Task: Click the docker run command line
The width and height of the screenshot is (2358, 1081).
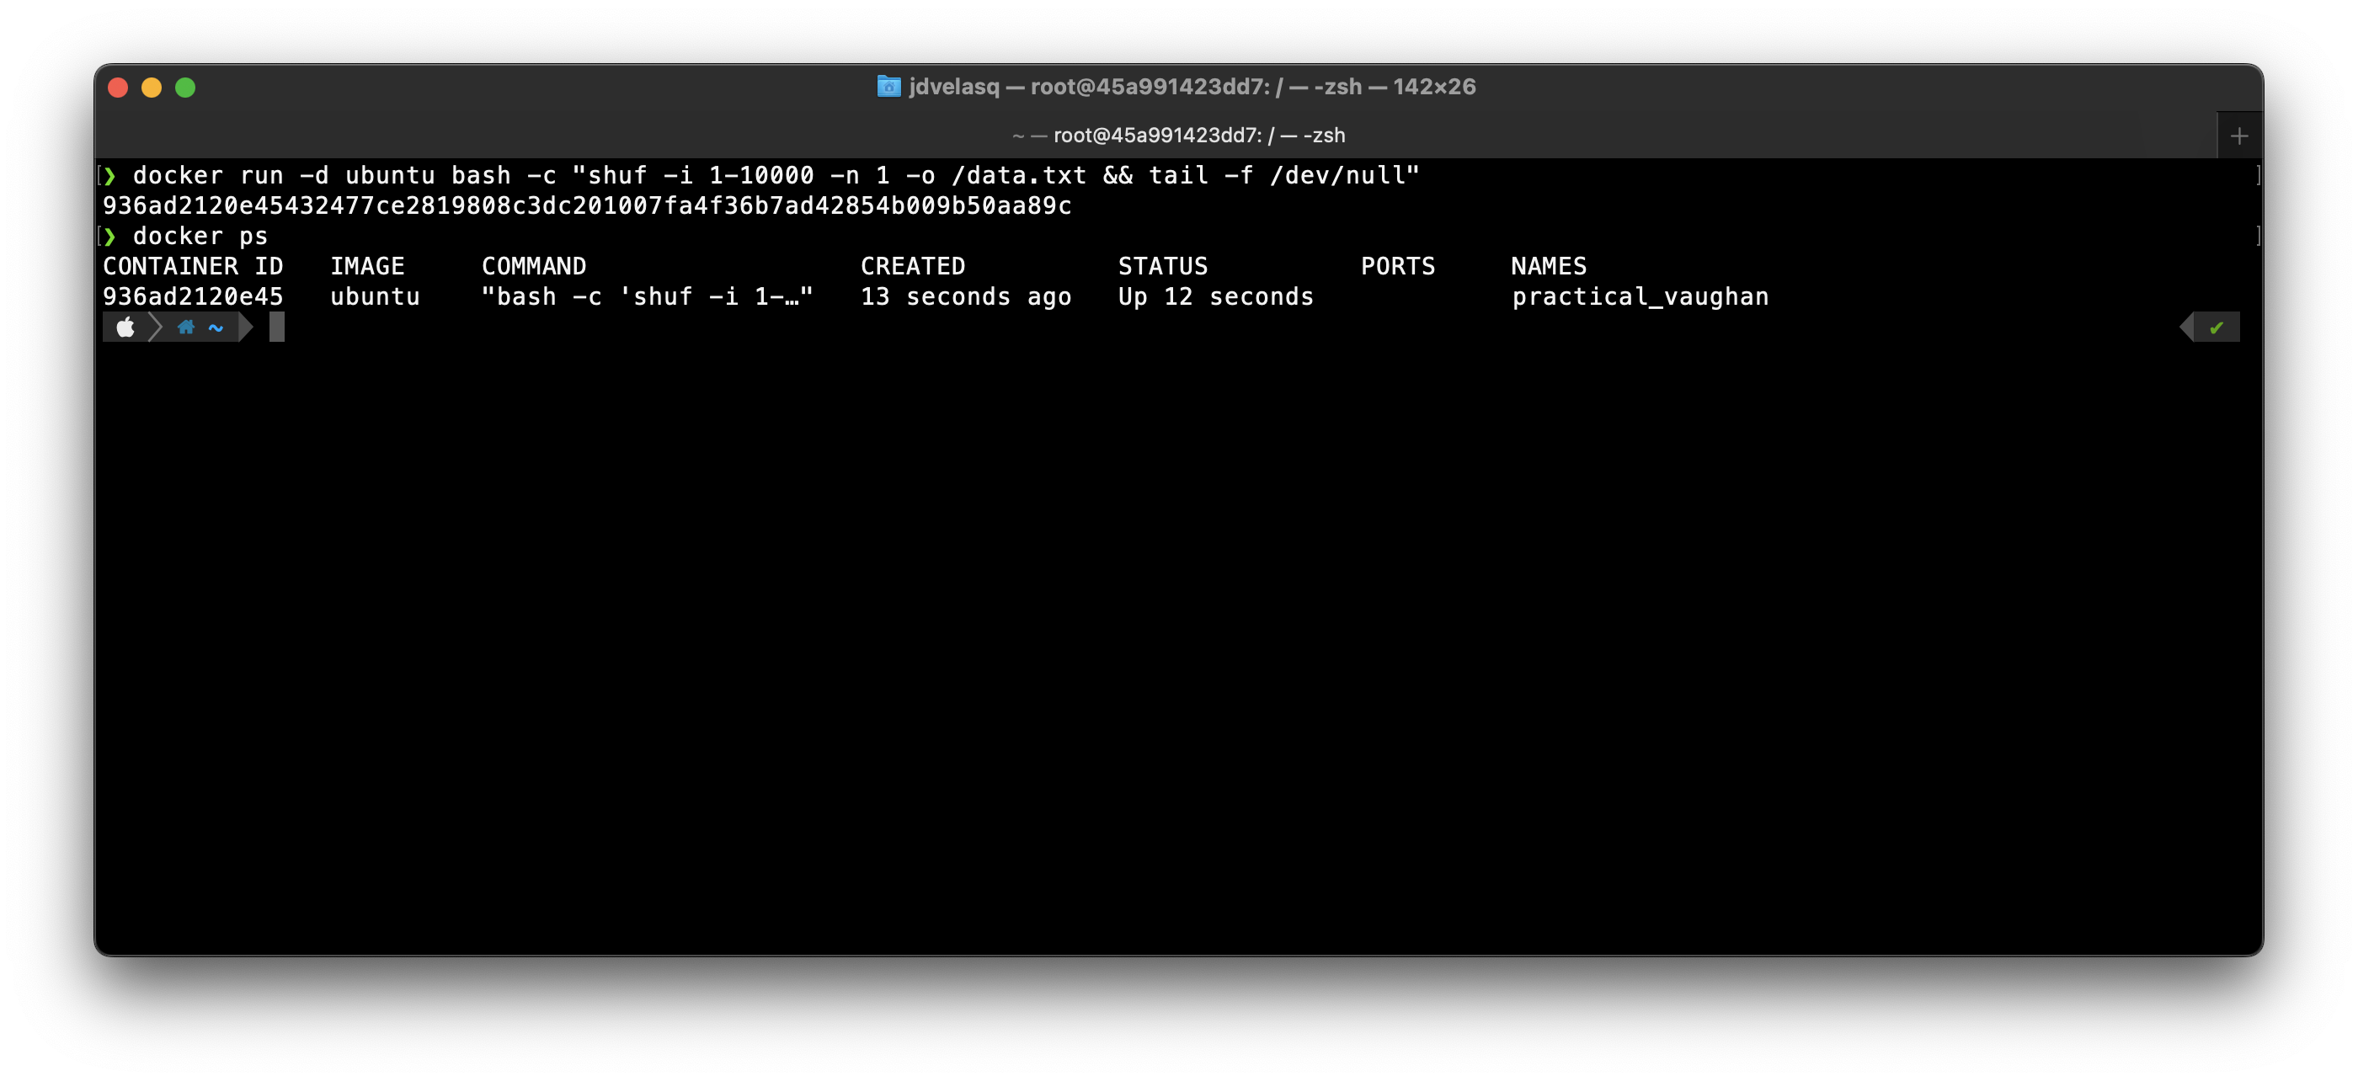Action: tap(776, 175)
